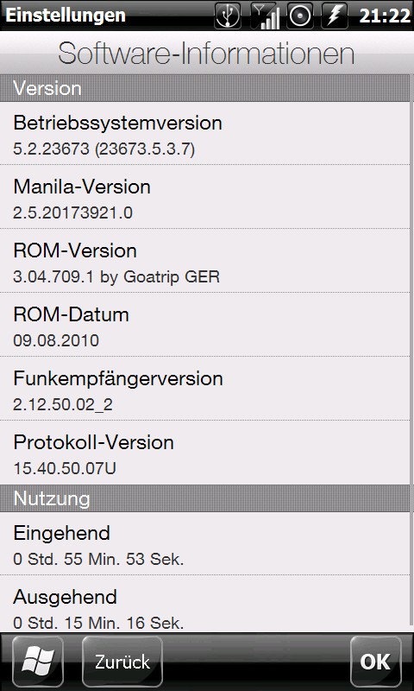Tap the USB connection status icon
Image resolution: width=414 pixels, height=691 pixels.
[x=228, y=16]
